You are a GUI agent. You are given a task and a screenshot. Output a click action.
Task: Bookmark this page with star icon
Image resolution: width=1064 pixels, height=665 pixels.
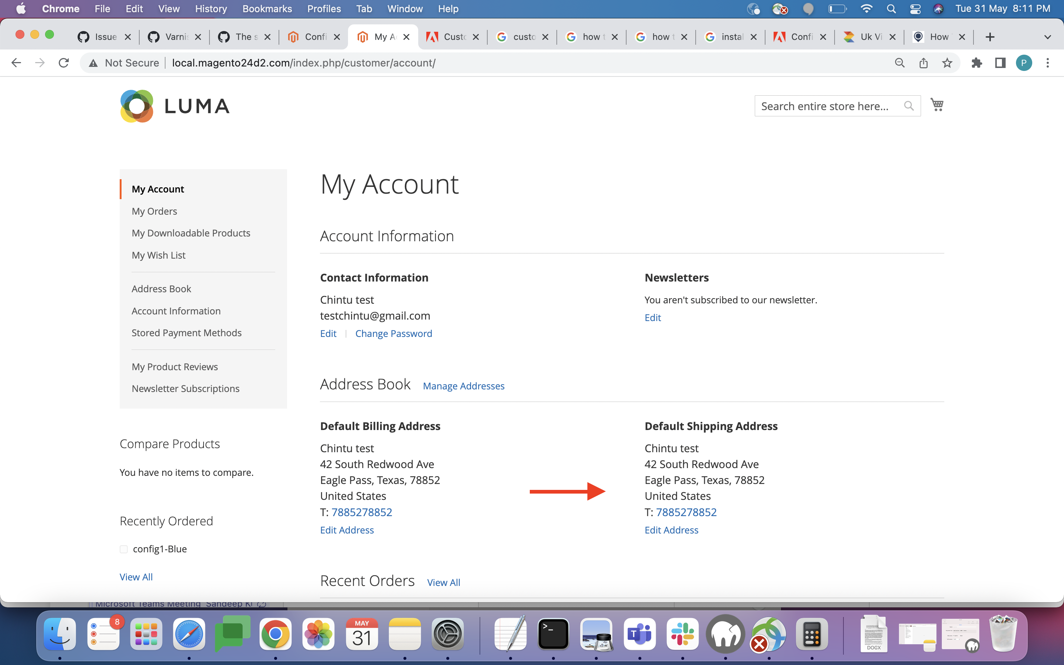[x=947, y=63]
